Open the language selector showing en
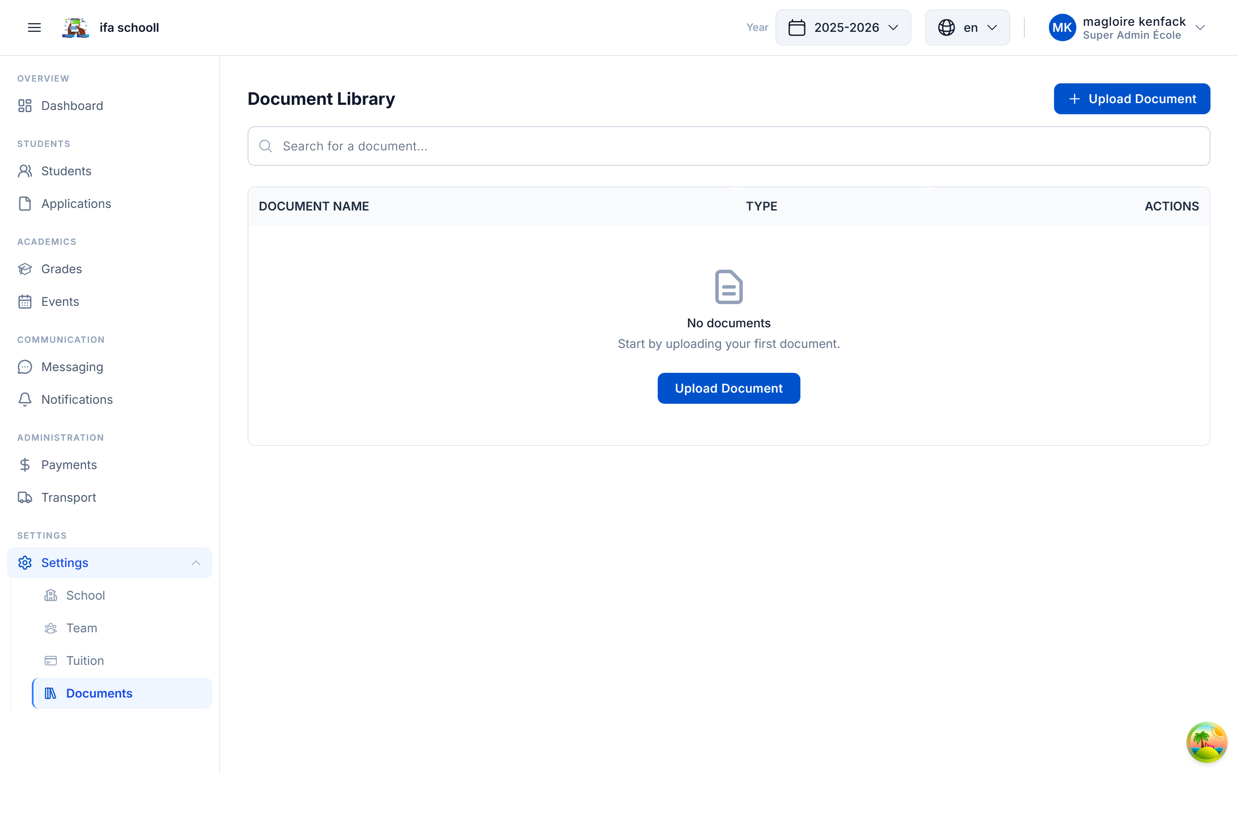 967,27
